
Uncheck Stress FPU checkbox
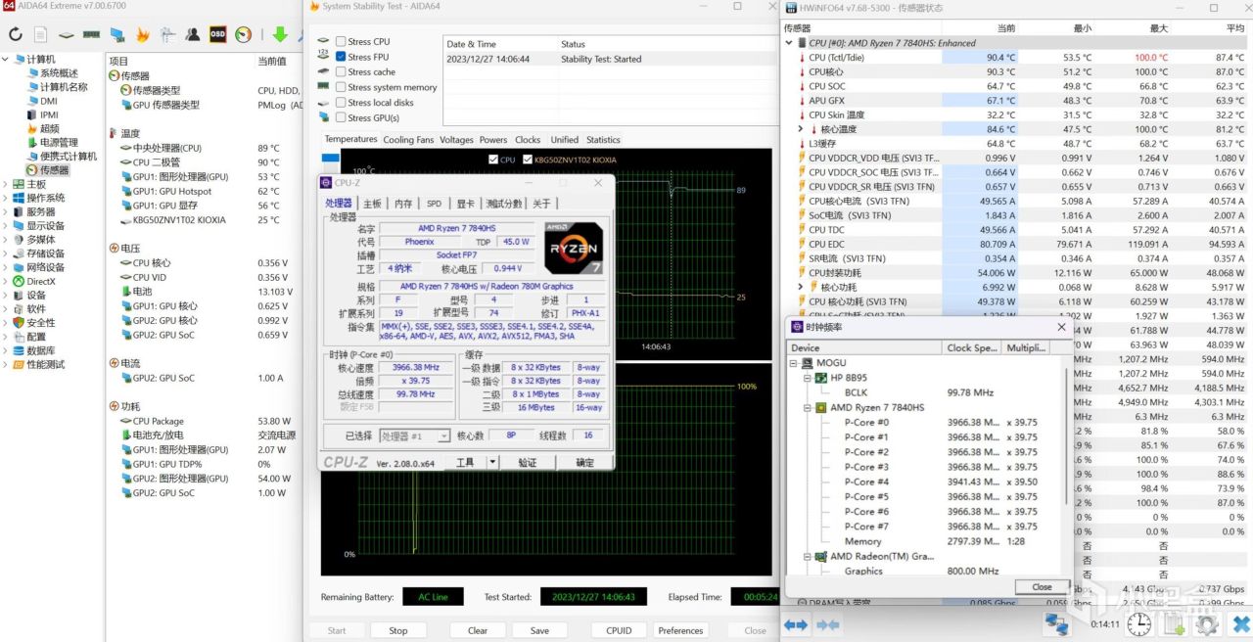(341, 57)
